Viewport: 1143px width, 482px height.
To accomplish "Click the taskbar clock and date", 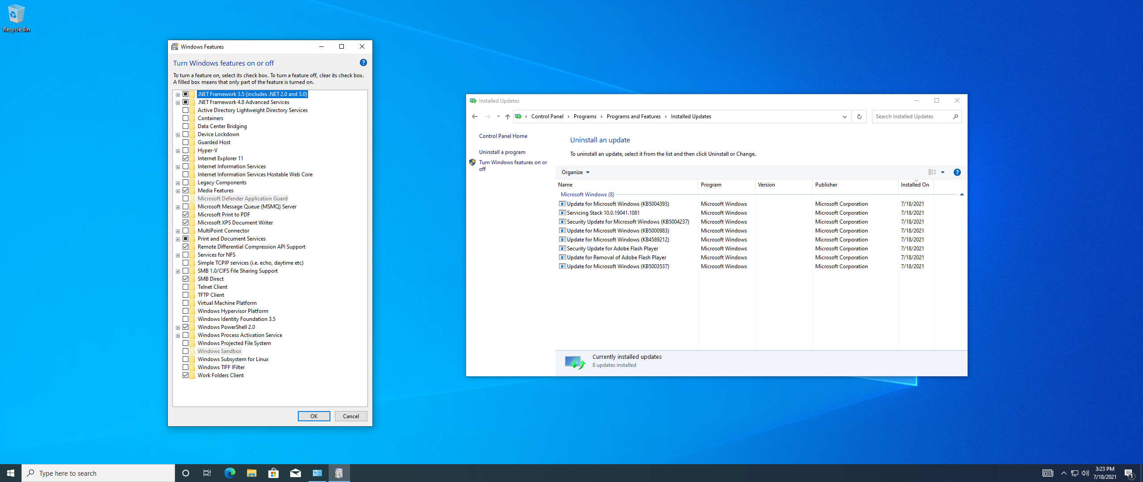I will tap(1105, 473).
